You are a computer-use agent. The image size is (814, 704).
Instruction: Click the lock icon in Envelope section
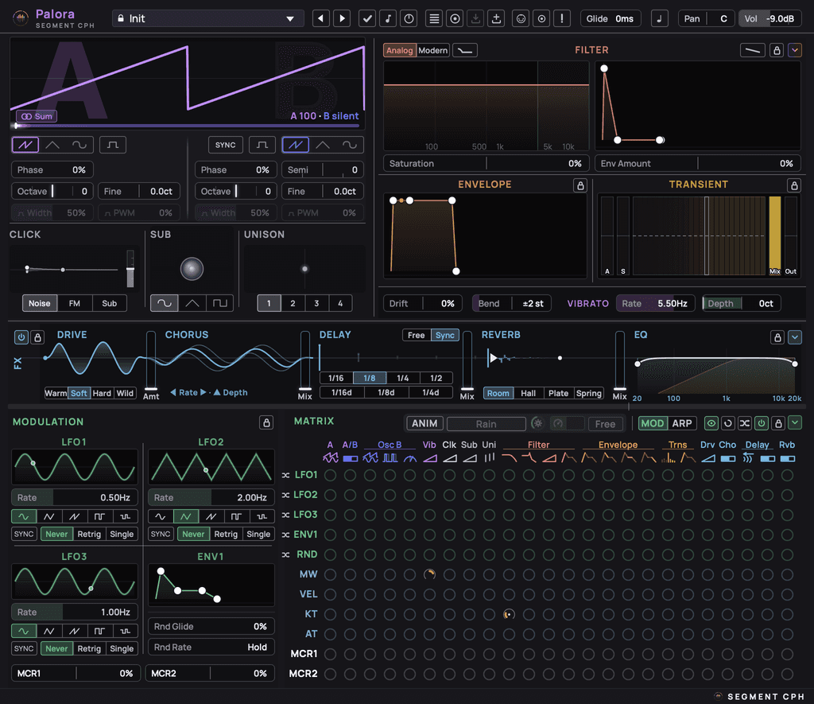pyautogui.click(x=579, y=185)
